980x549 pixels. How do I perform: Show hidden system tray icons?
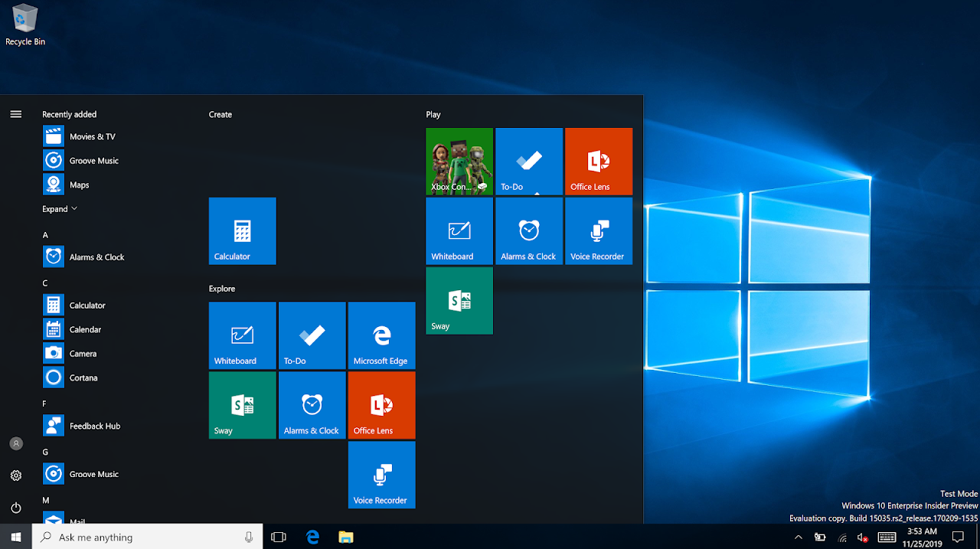pyautogui.click(x=798, y=538)
